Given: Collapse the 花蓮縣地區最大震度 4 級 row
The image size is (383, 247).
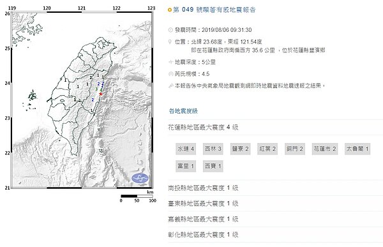Looking at the screenshot, I should [276, 127].
